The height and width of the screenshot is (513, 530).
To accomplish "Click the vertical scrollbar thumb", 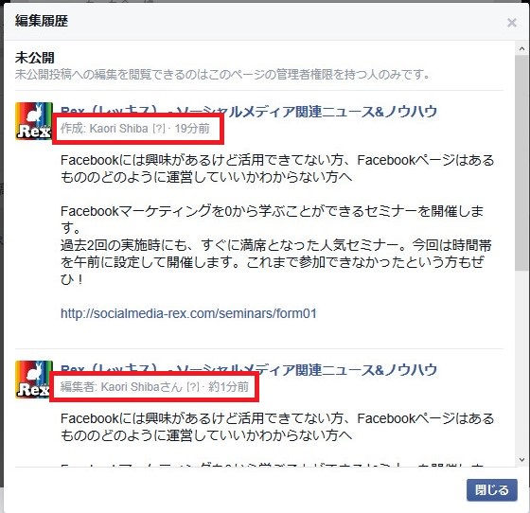I will (x=521, y=163).
